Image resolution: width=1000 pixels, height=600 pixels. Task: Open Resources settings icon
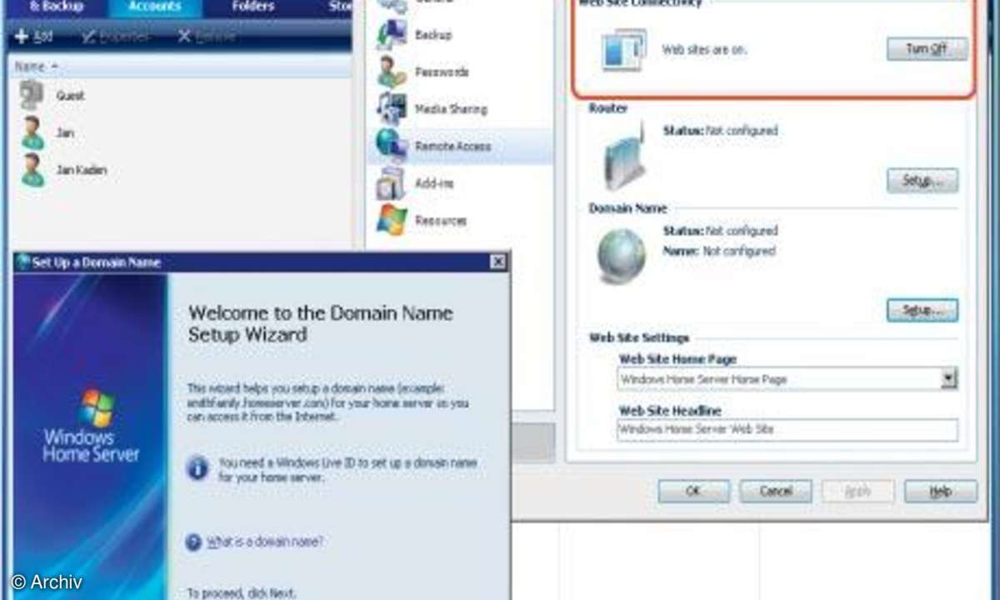pyautogui.click(x=392, y=220)
